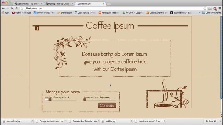Click the download extension icon beside star
The image size is (223, 125).
pos(210,8)
